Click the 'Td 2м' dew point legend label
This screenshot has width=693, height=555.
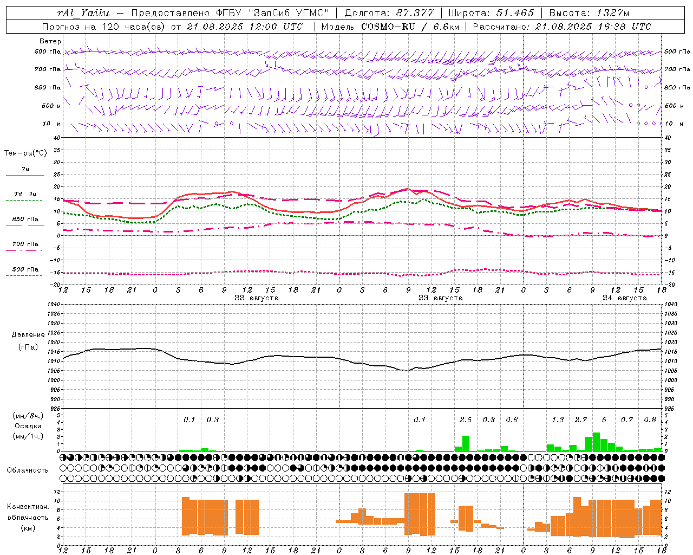25,194
